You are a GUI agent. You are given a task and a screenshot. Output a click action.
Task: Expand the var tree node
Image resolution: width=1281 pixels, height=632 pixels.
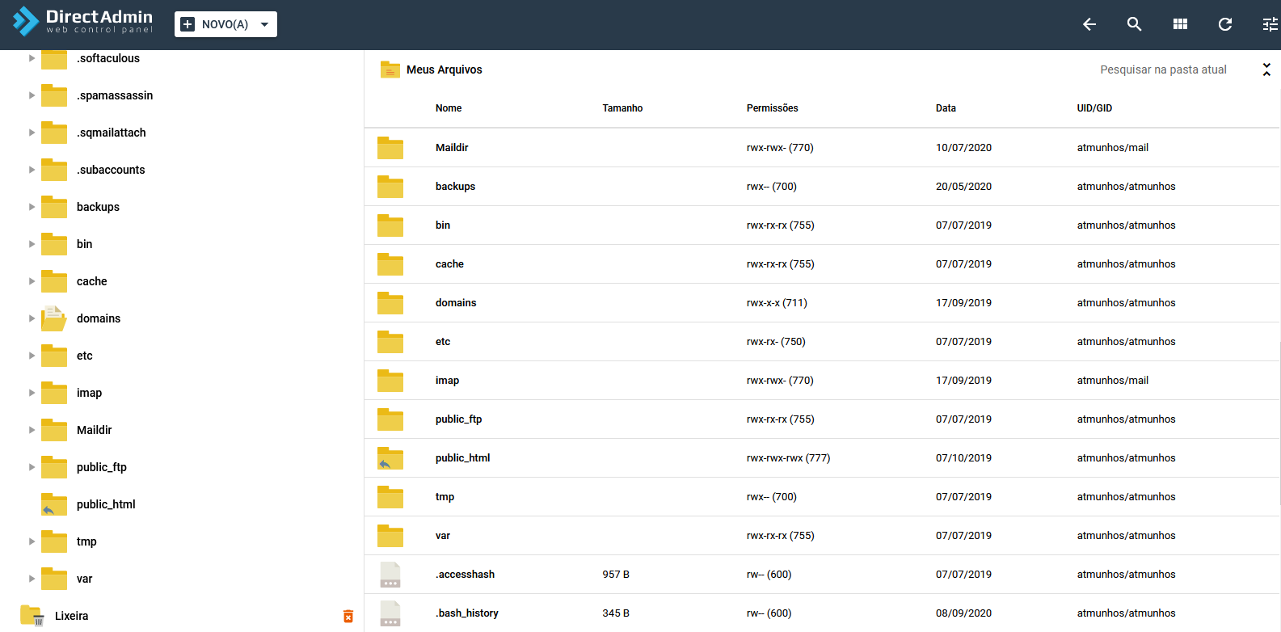click(32, 579)
